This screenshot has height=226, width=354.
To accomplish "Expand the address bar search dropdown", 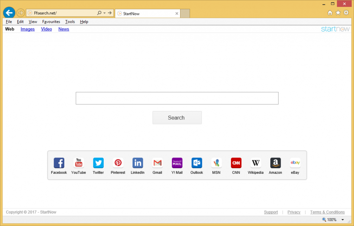I will (x=104, y=13).
